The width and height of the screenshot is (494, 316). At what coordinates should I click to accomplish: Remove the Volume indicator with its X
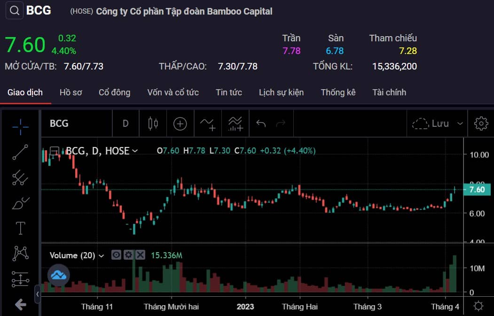click(140, 255)
